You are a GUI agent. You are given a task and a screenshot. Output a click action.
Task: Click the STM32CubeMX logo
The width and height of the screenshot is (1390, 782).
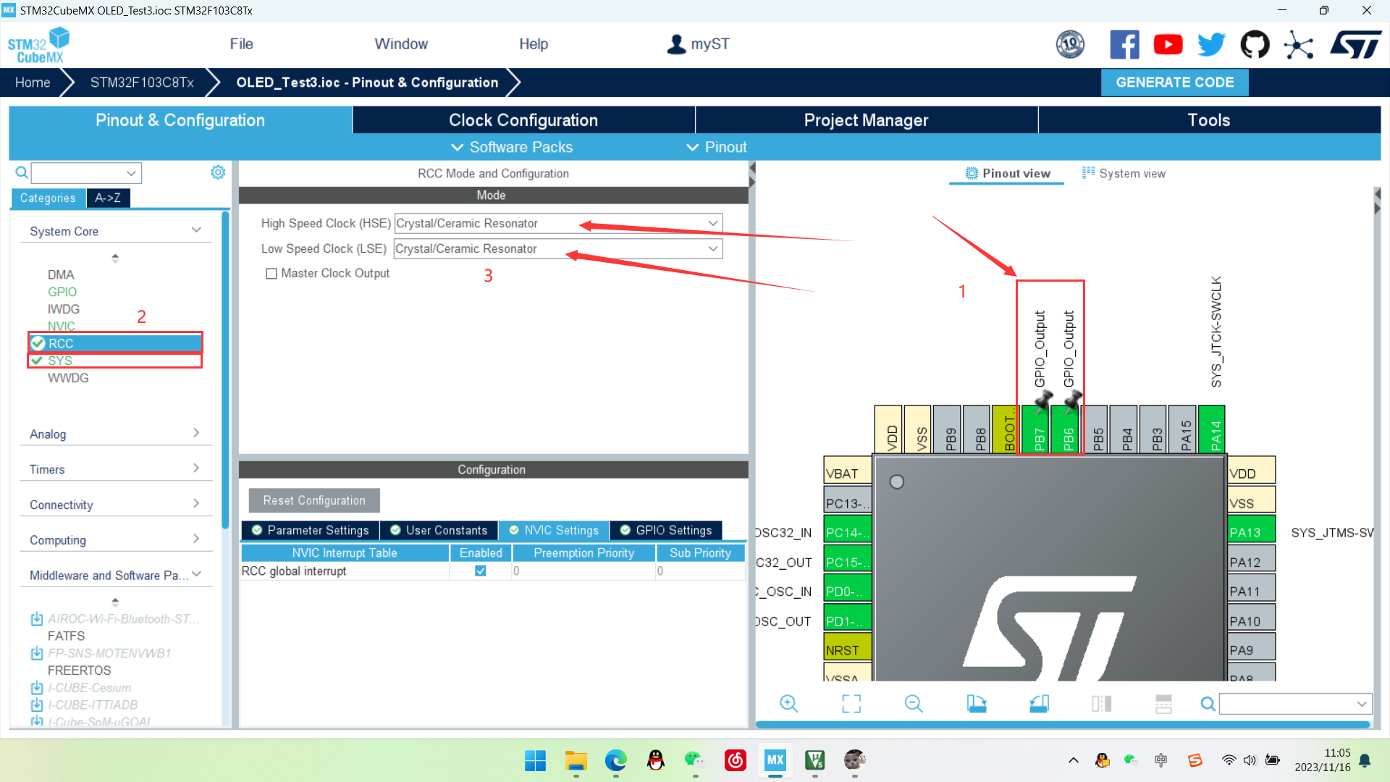pos(39,45)
